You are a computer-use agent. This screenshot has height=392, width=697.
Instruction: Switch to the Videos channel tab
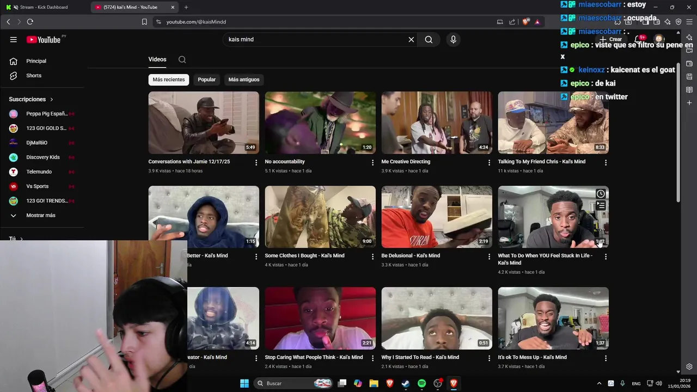(157, 59)
